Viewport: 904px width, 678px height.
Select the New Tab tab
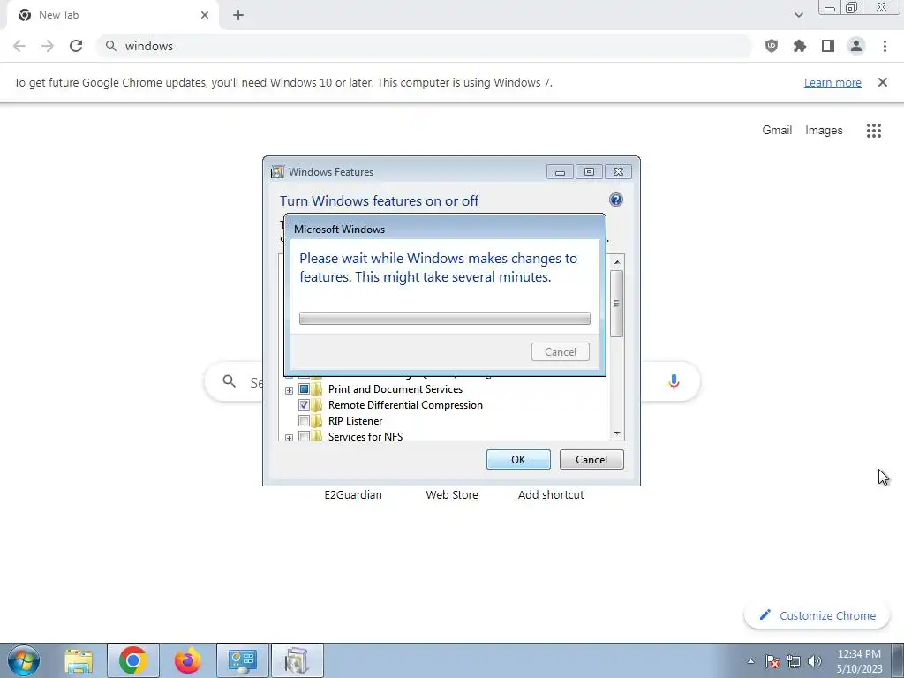(x=112, y=16)
